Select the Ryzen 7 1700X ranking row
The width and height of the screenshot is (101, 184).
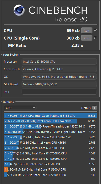(50, 132)
